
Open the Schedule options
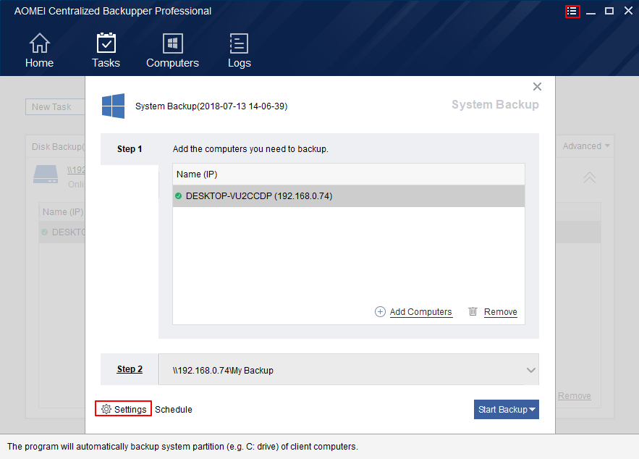pos(174,409)
